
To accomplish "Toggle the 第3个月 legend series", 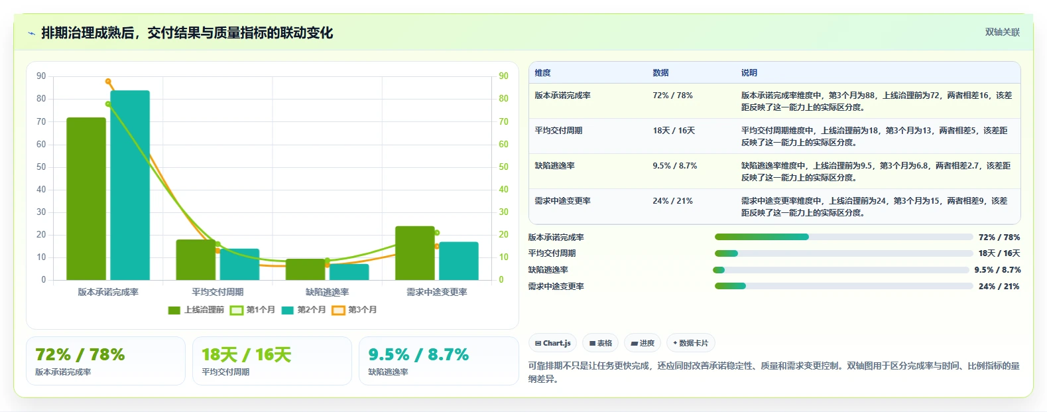I will pos(355,310).
